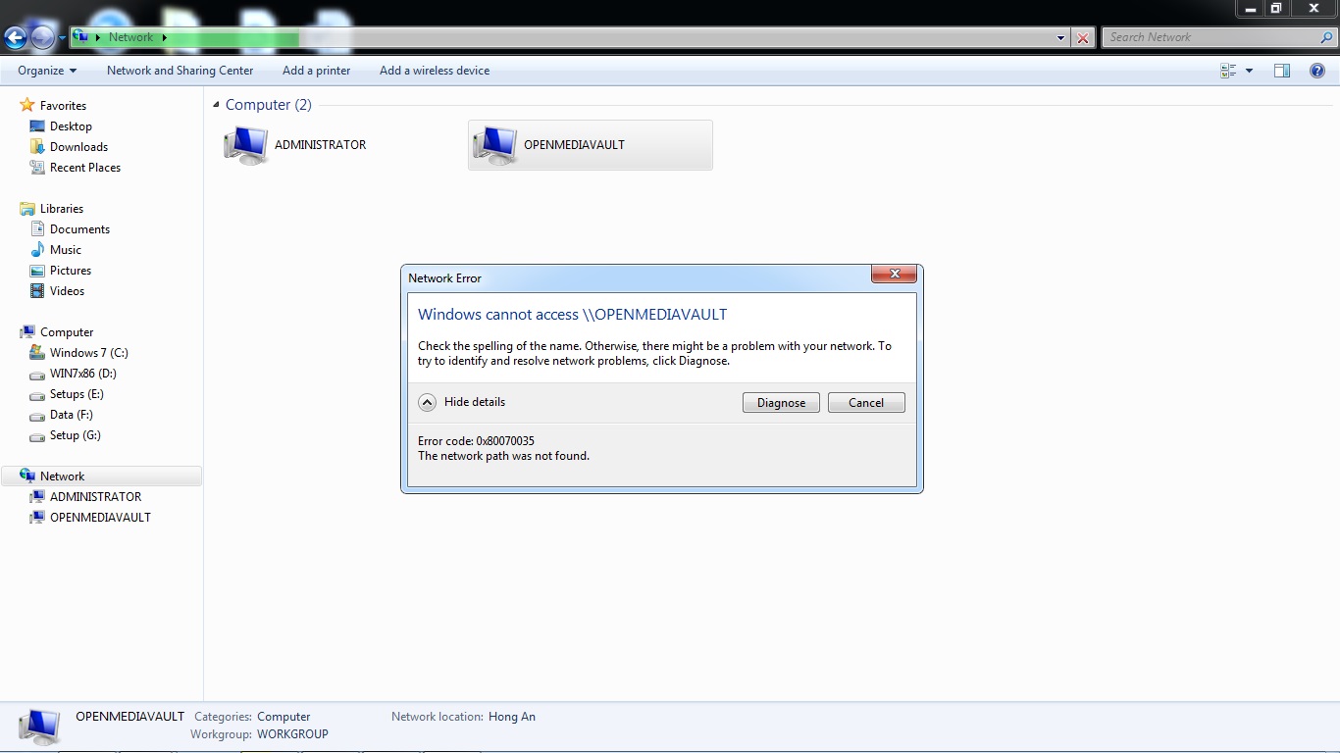Open the WIN7x86 (D:) drive

[x=82, y=374]
